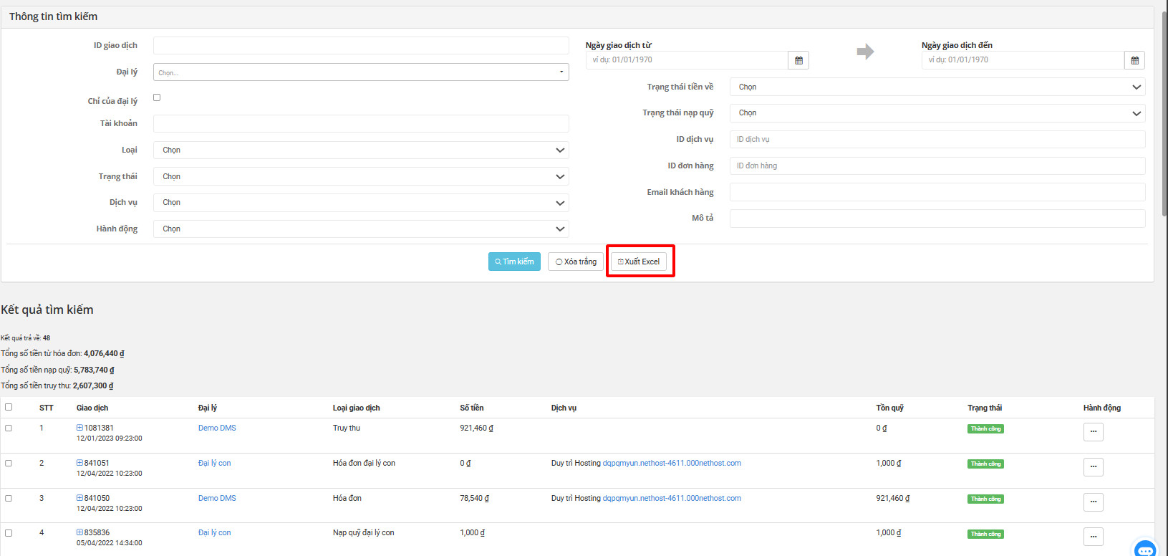Open the 'Đại lý' agent dropdown
This screenshot has height=556, width=1168.
click(x=361, y=72)
